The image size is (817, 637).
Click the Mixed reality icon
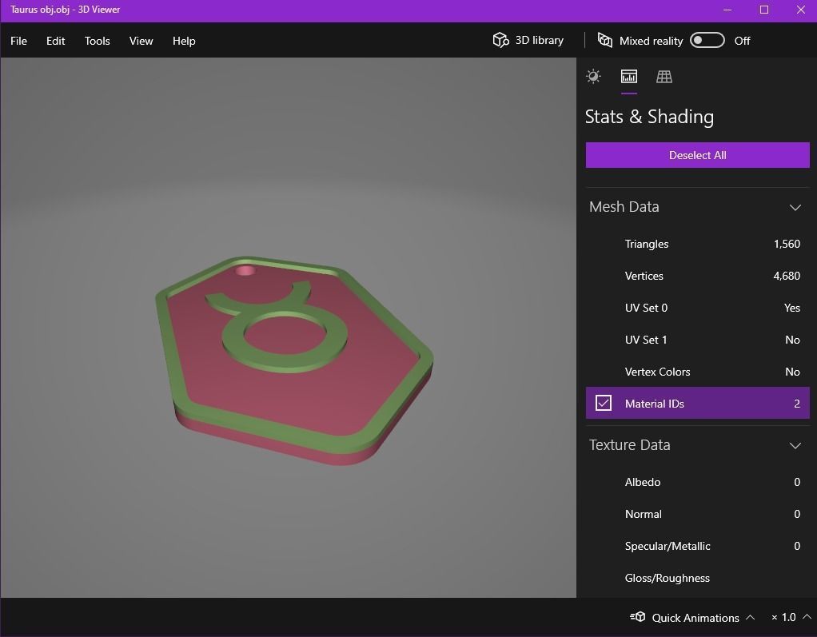coord(604,40)
